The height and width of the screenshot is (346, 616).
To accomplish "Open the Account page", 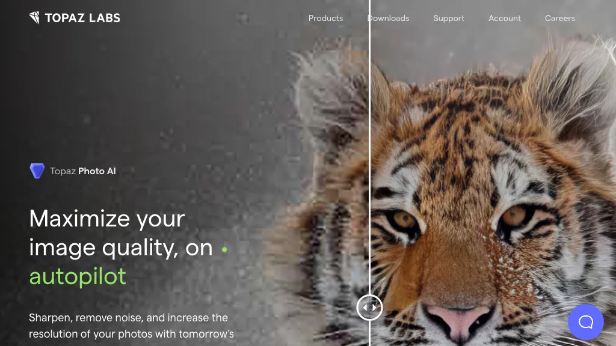I will coord(505,18).
